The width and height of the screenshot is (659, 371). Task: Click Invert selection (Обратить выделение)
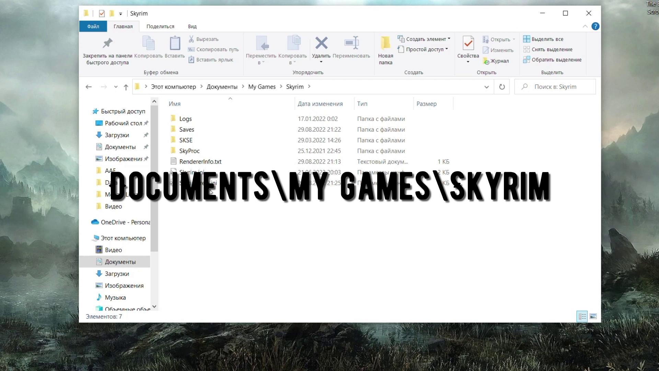[x=552, y=60]
